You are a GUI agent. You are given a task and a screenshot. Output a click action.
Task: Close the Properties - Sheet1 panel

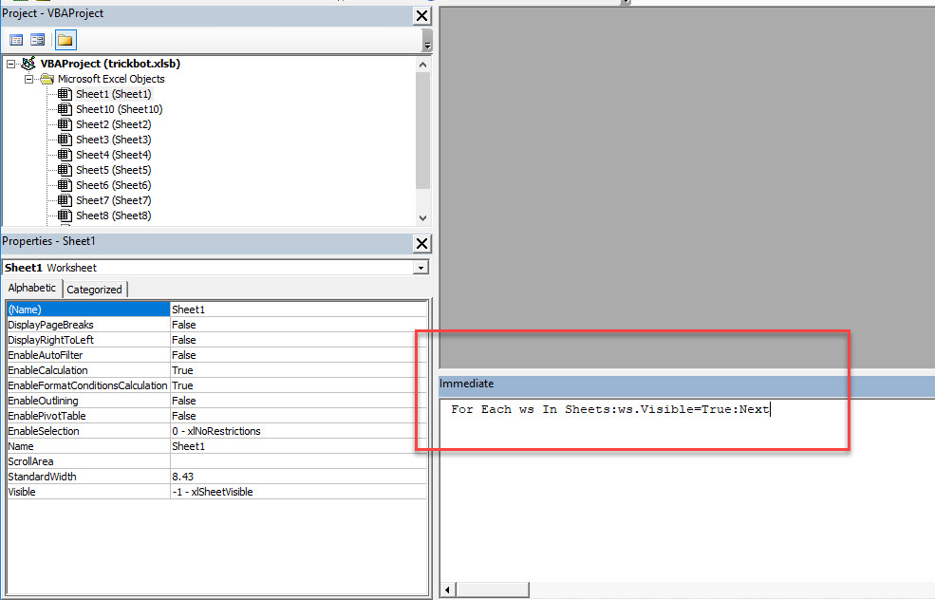point(422,243)
